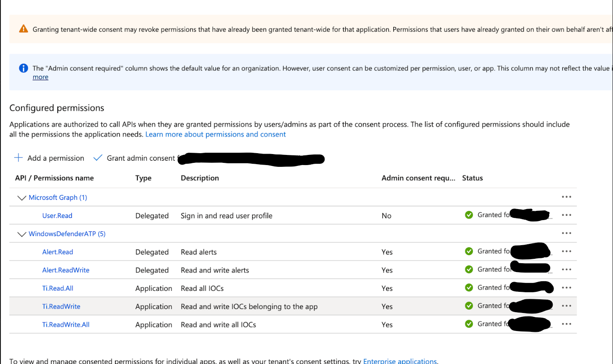Click the API / Permissions name column header
The height and width of the screenshot is (364, 613).
[54, 178]
